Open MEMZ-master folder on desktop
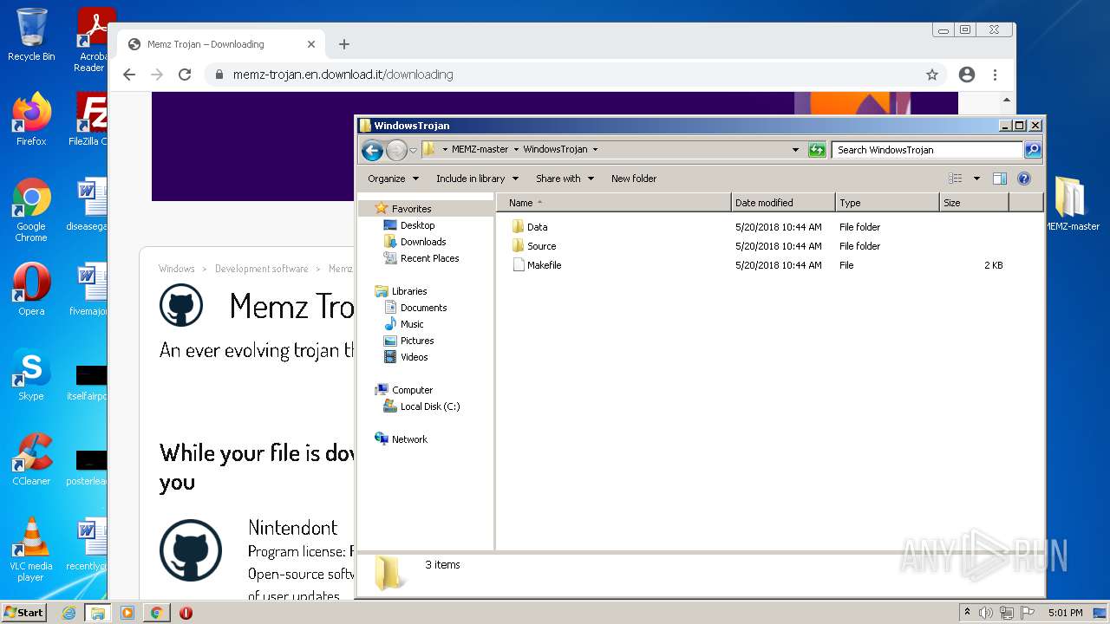The image size is (1110, 624). pos(1072,205)
